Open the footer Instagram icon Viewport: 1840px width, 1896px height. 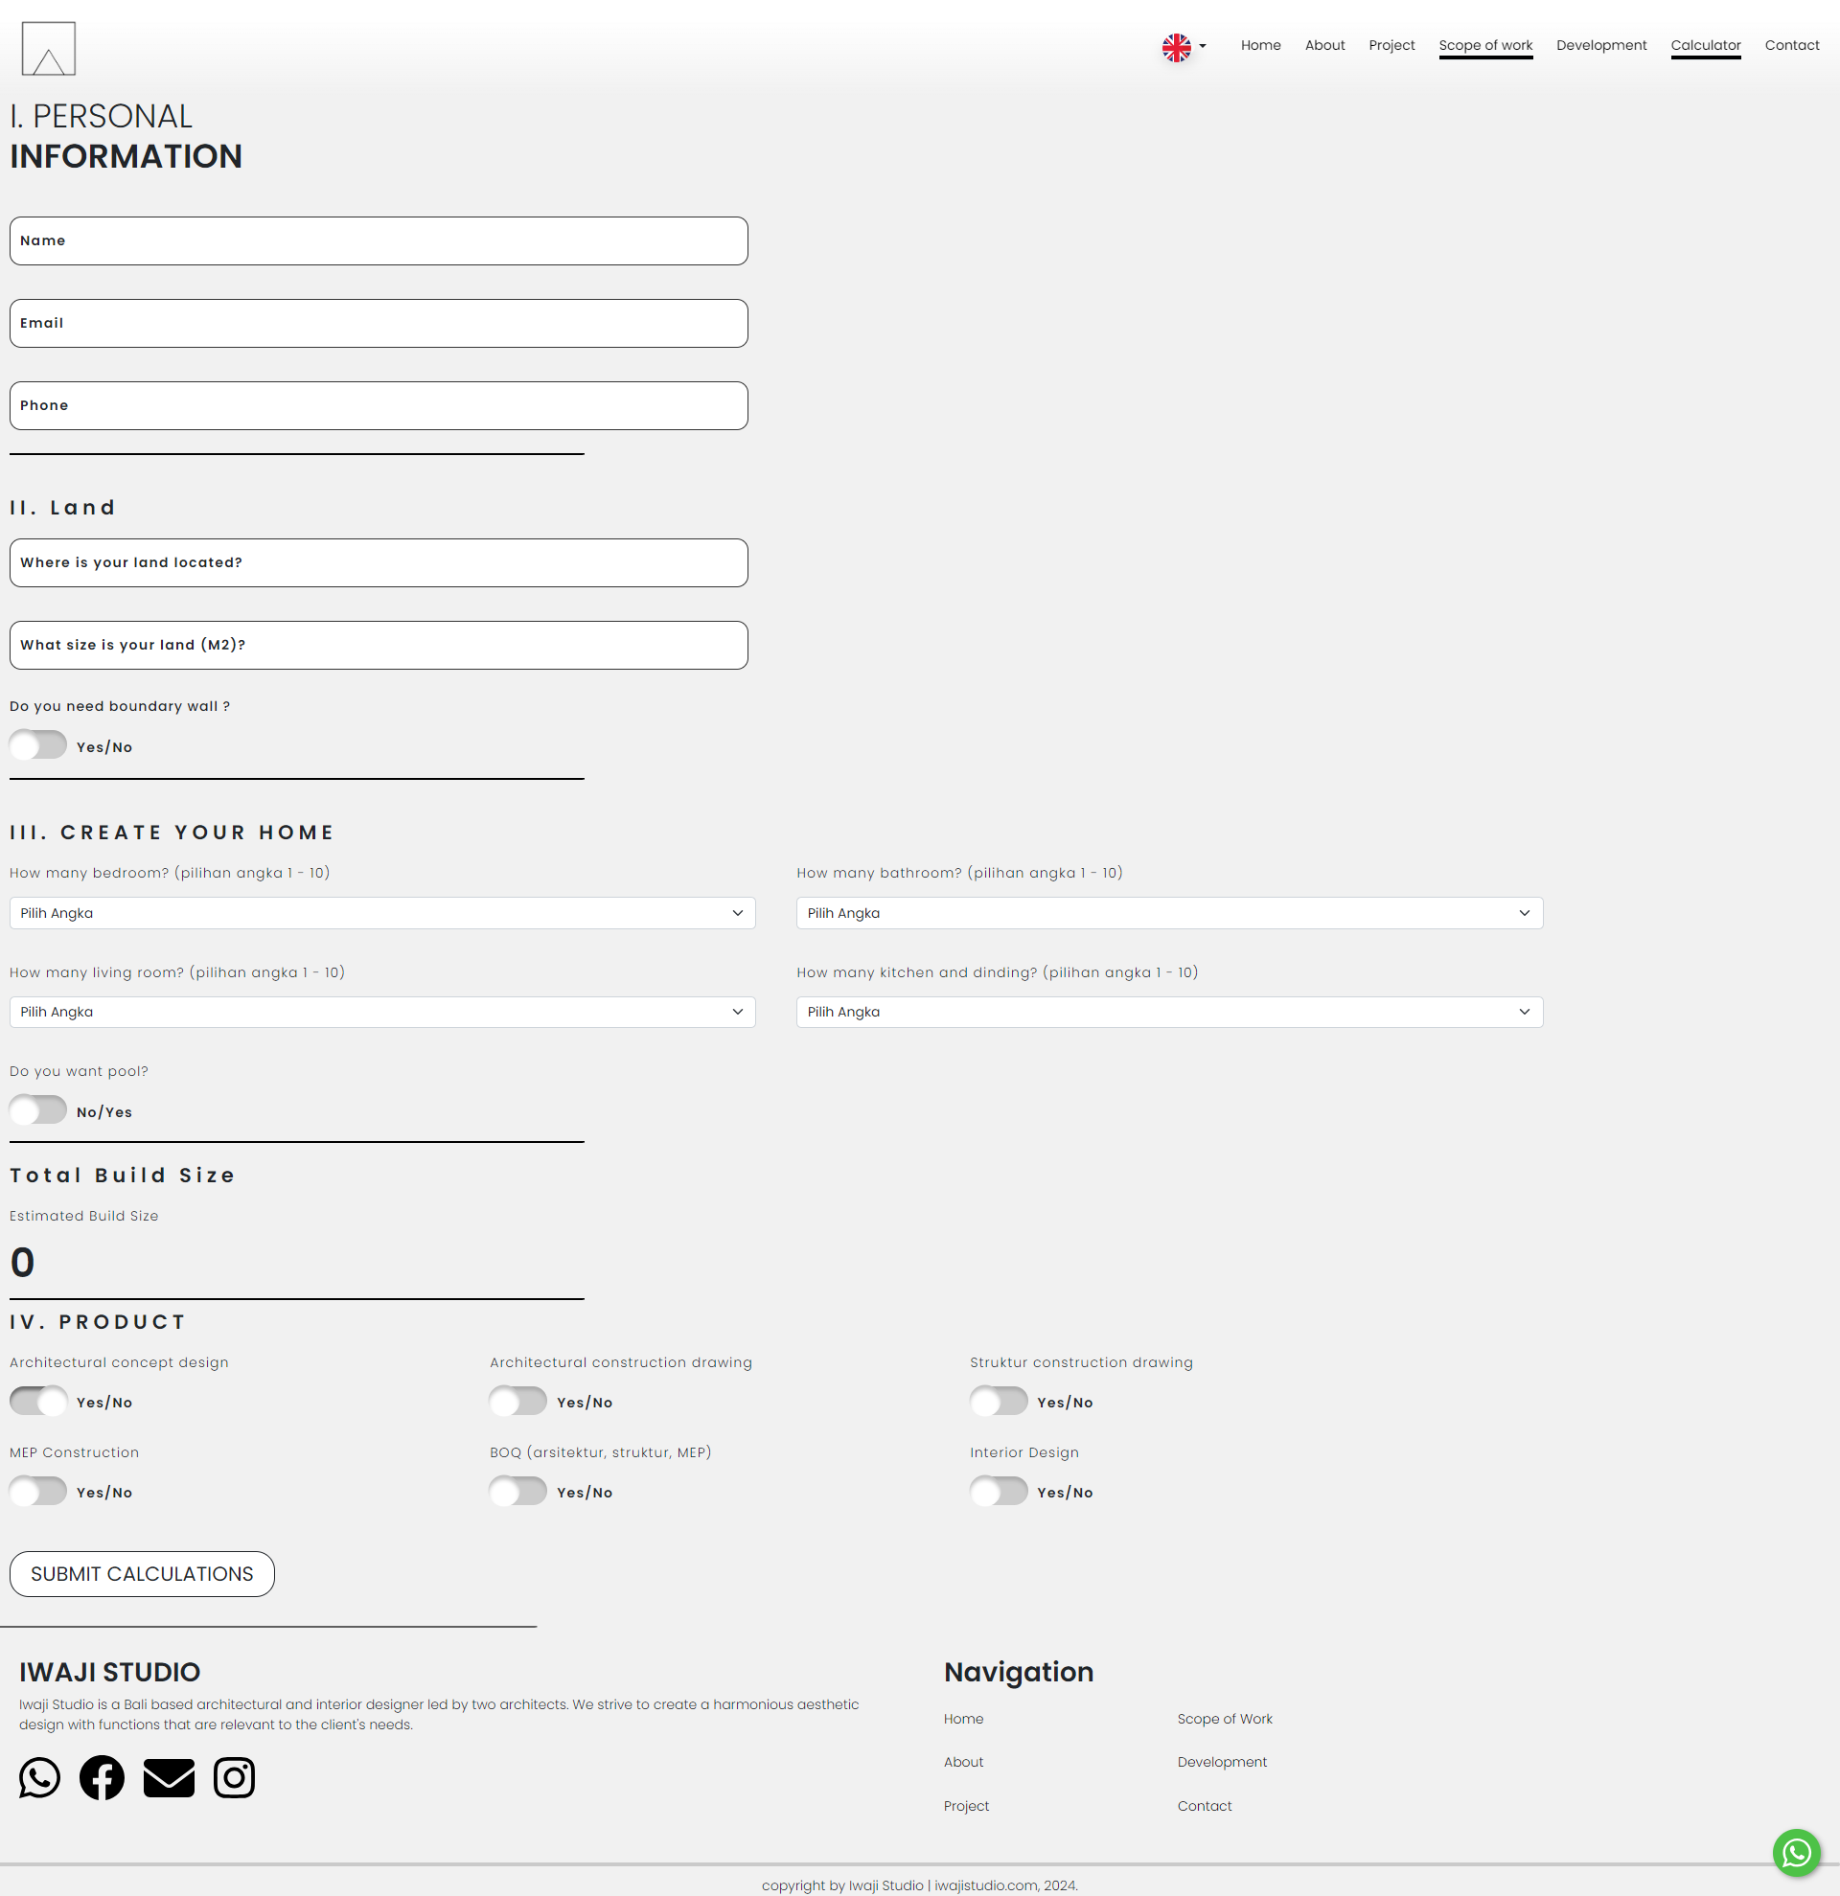coord(234,1778)
